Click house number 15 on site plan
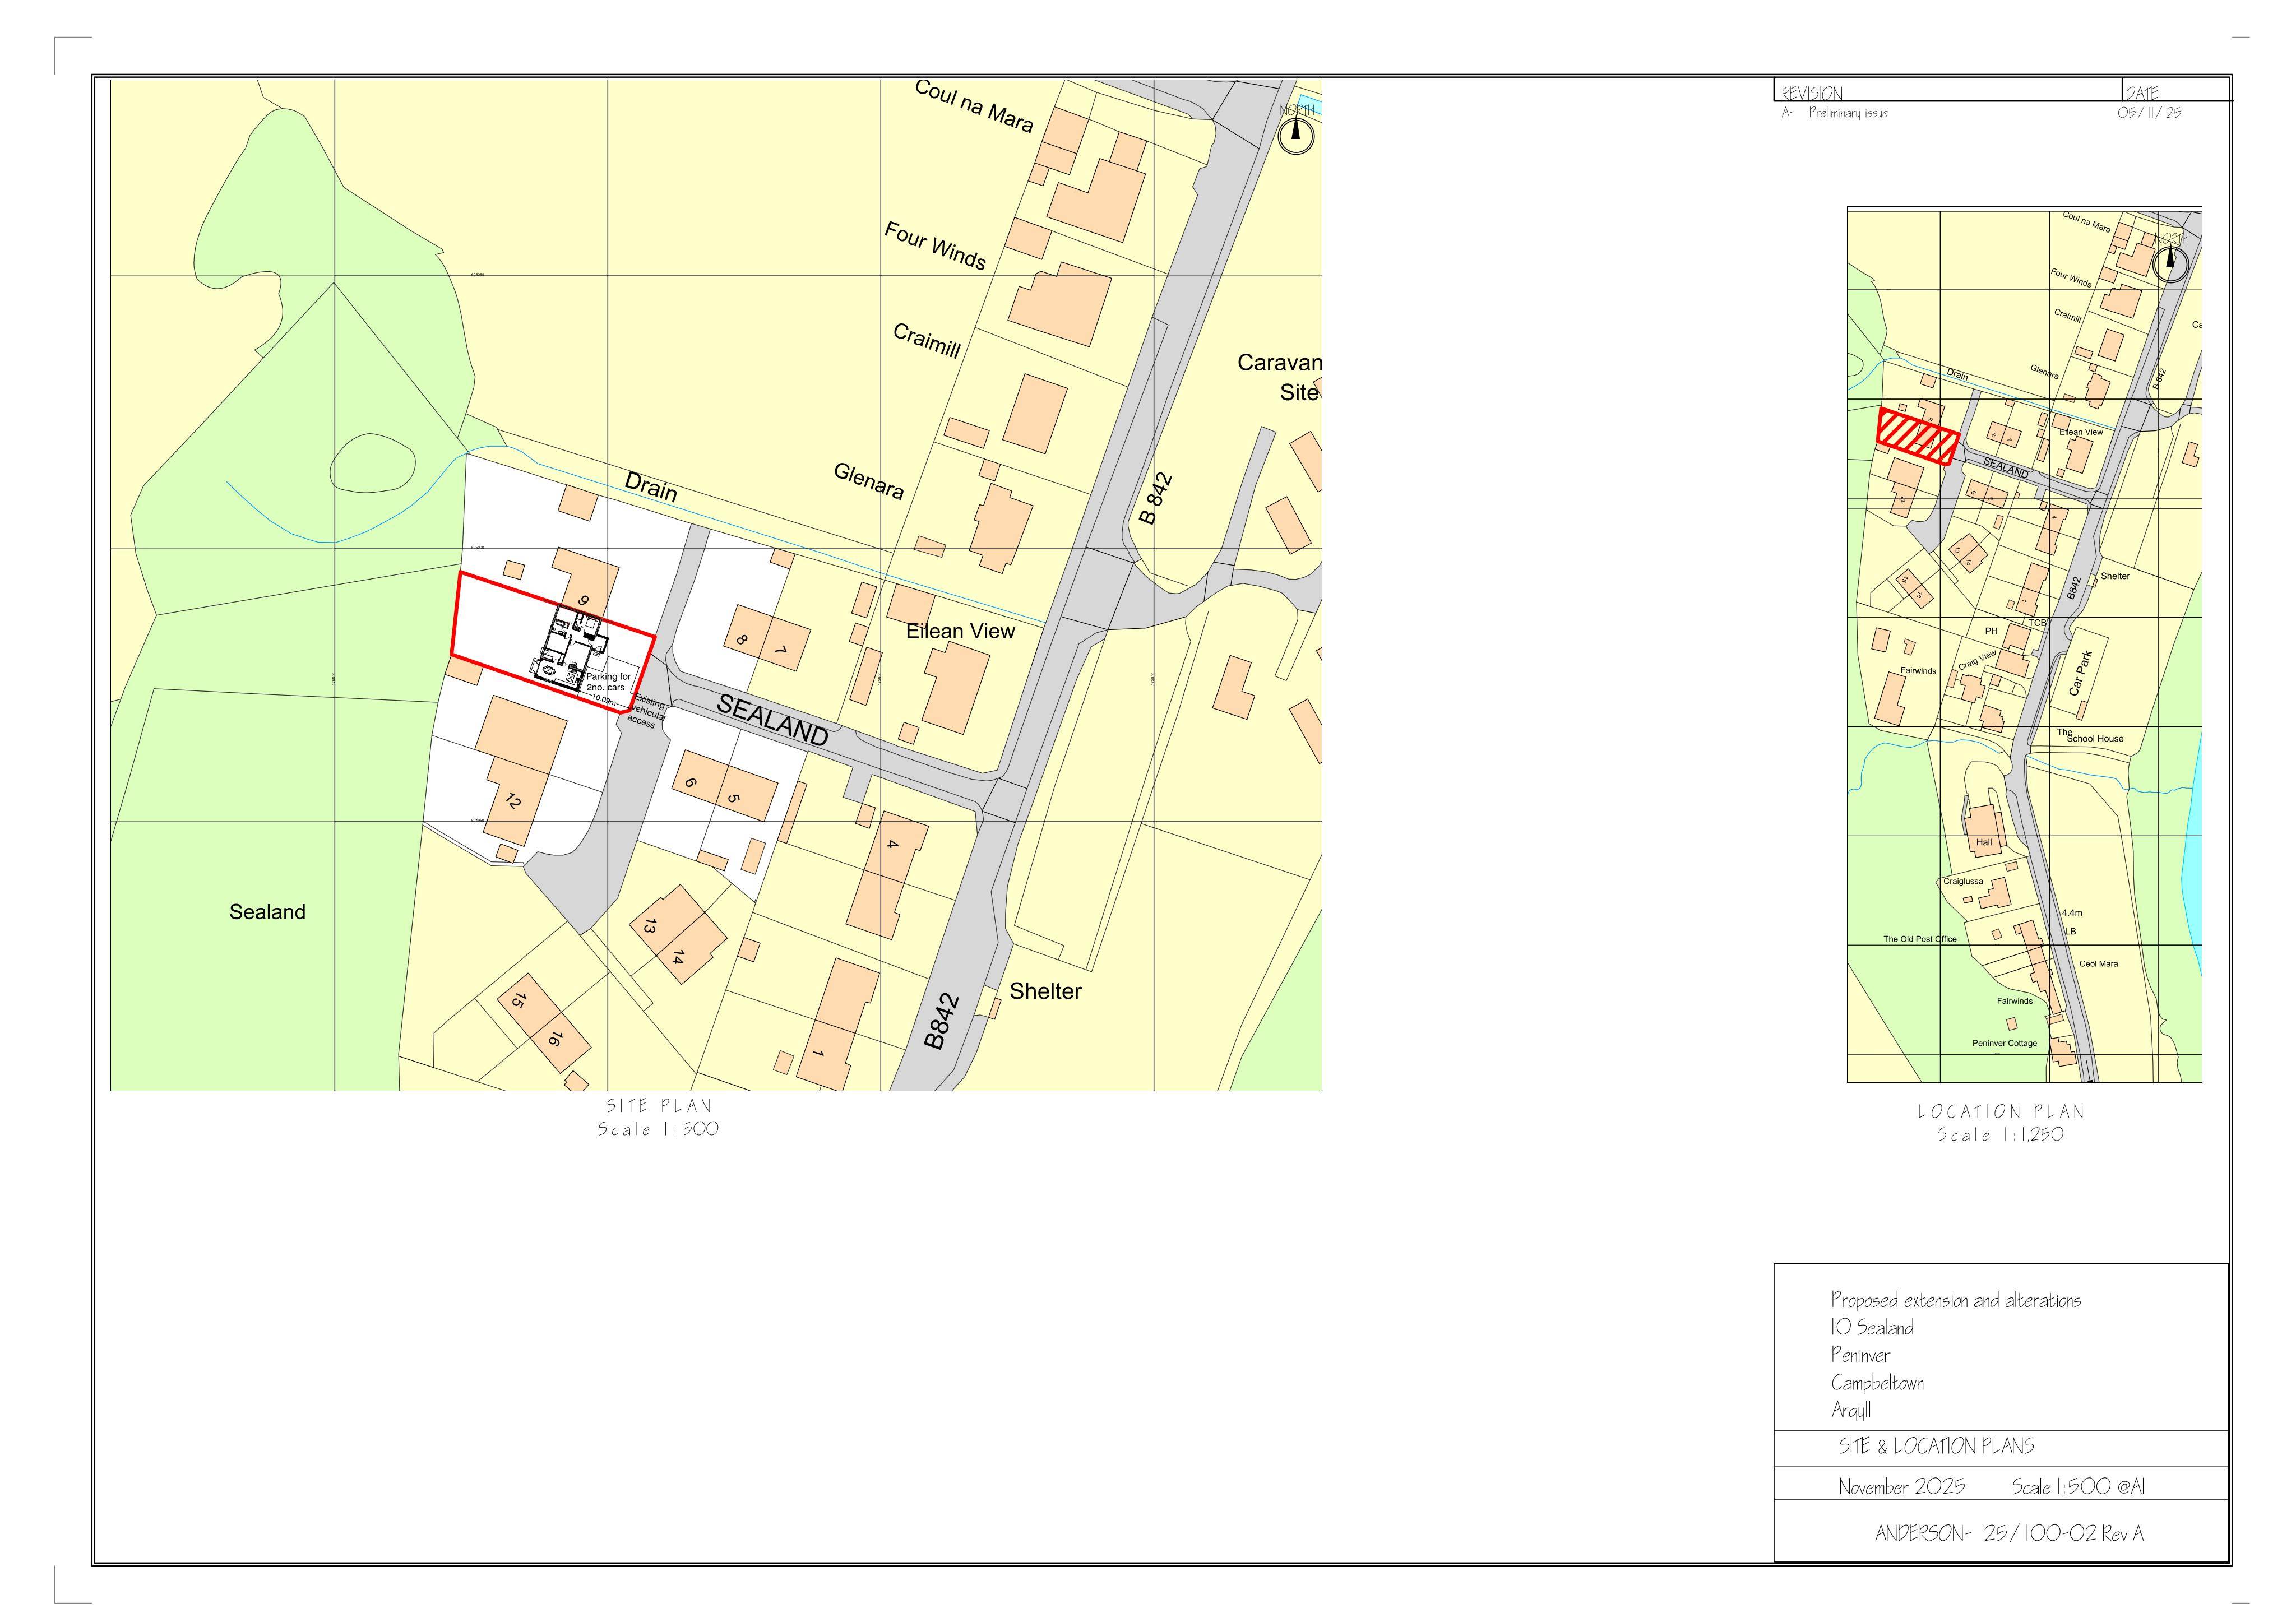 tap(518, 1000)
